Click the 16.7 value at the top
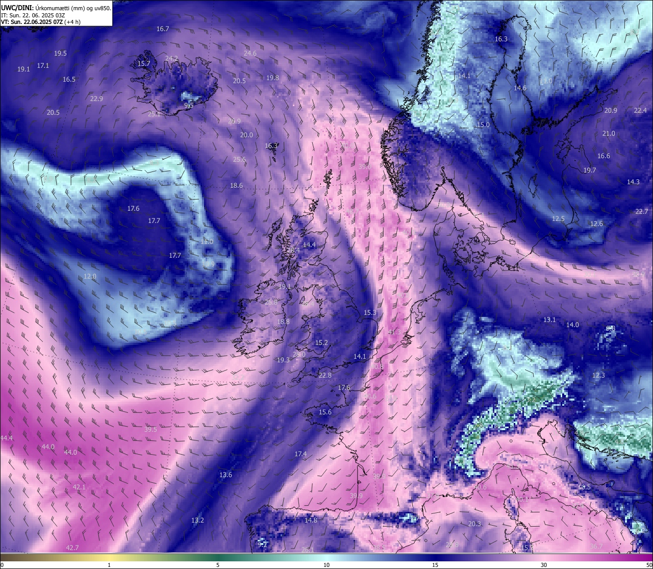Viewport: 653px width, 569px height. coord(163,29)
